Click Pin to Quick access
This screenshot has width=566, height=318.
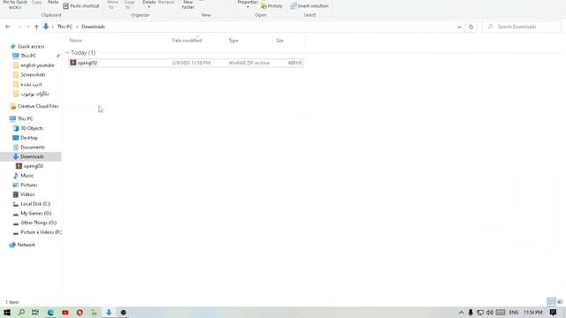[x=15, y=4]
